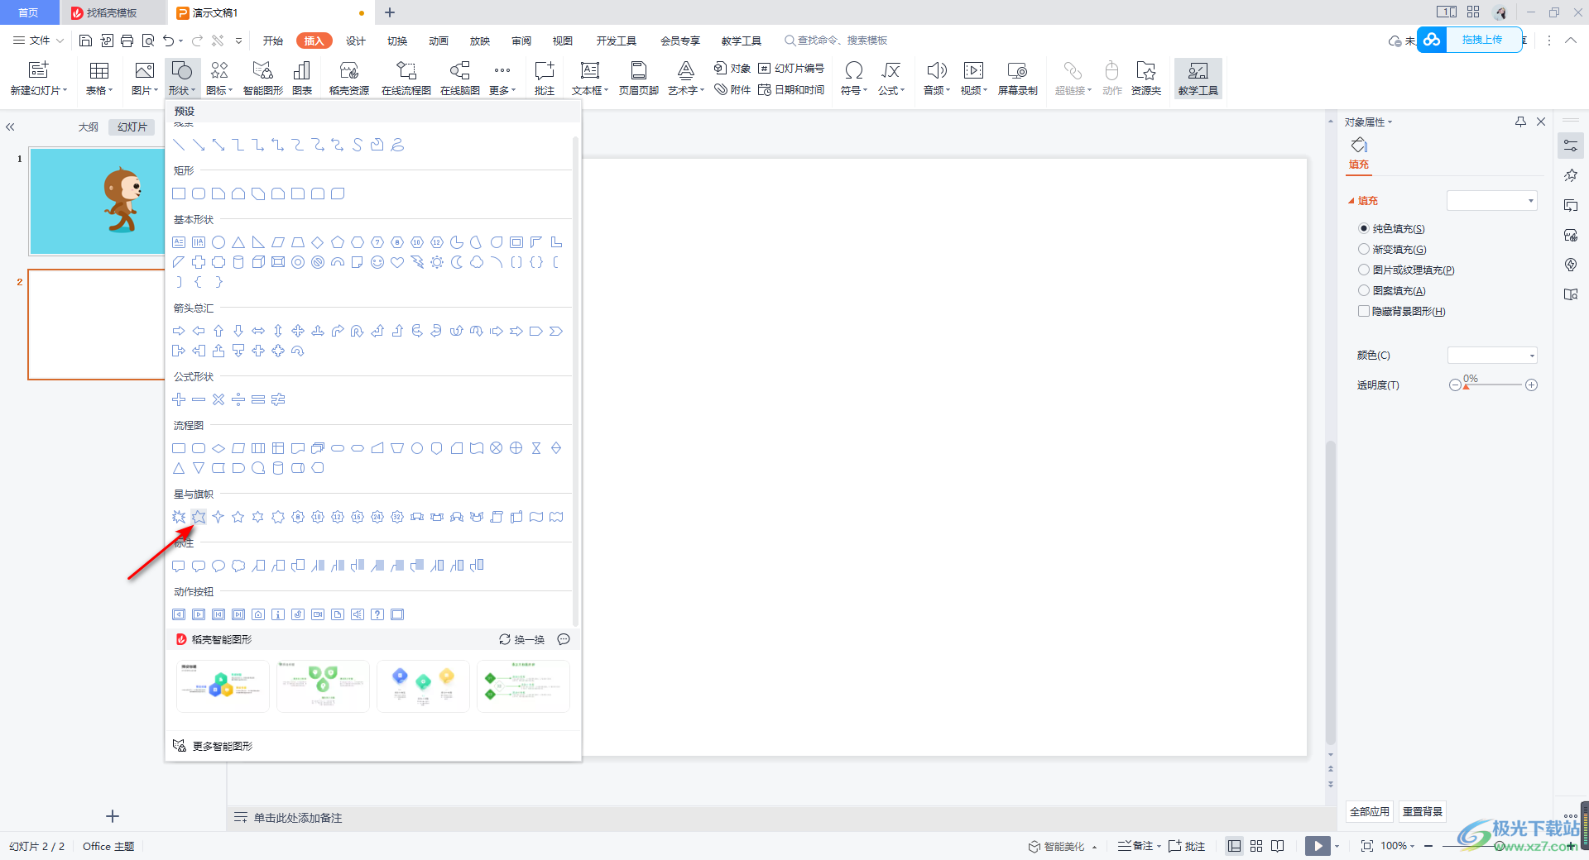Click the Print icon in quick toolbar
The image size is (1589, 860).
[x=127, y=41]
